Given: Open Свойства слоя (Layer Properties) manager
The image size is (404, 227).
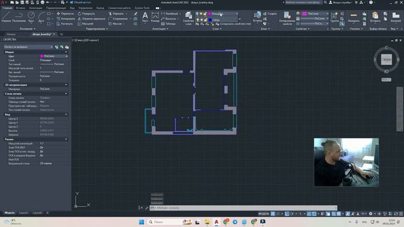Looking at the screenshot, I should [x=188, y=18].
